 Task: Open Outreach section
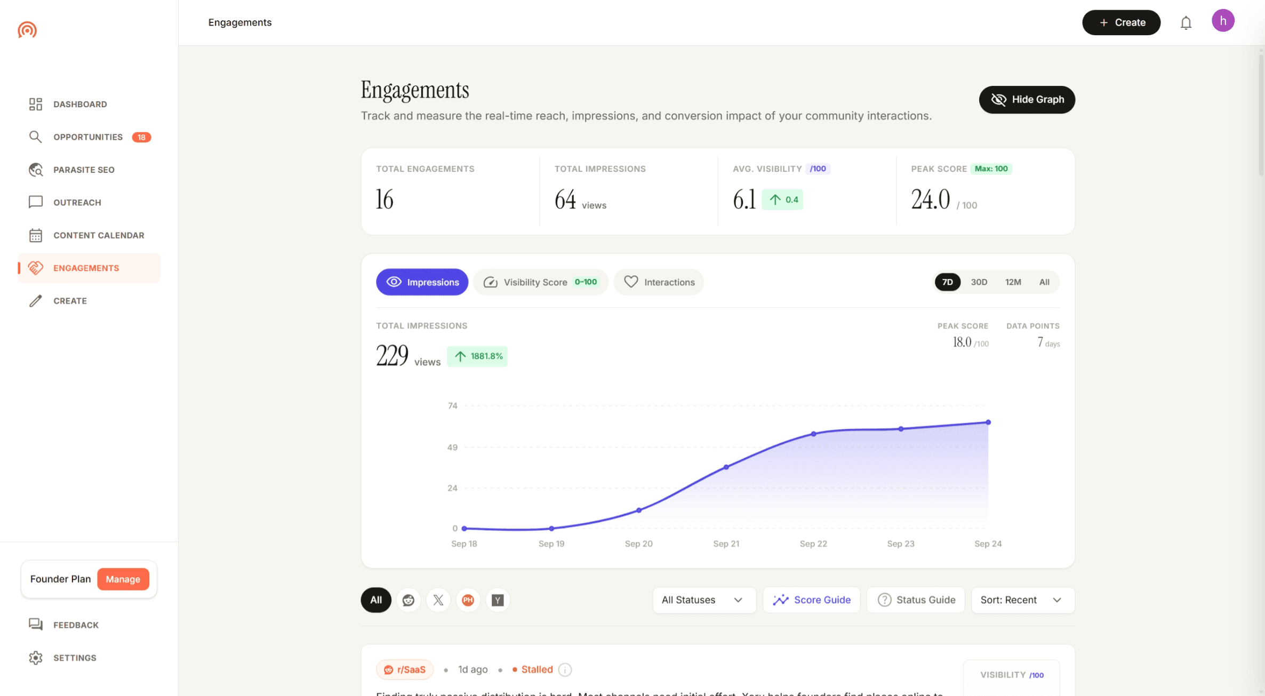pos(89,202)
